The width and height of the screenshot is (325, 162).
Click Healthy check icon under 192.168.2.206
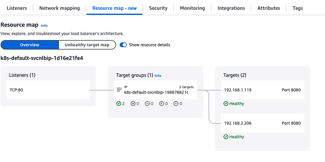point(226,137)
